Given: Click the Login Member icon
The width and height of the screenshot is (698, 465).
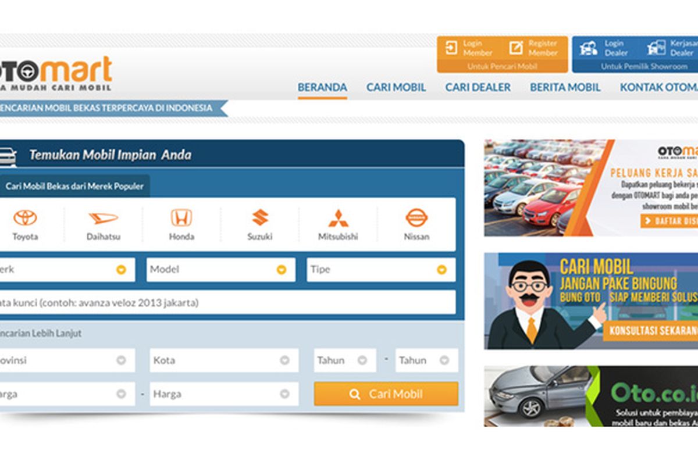Looking at the screenshot, I should pos(452,48).
